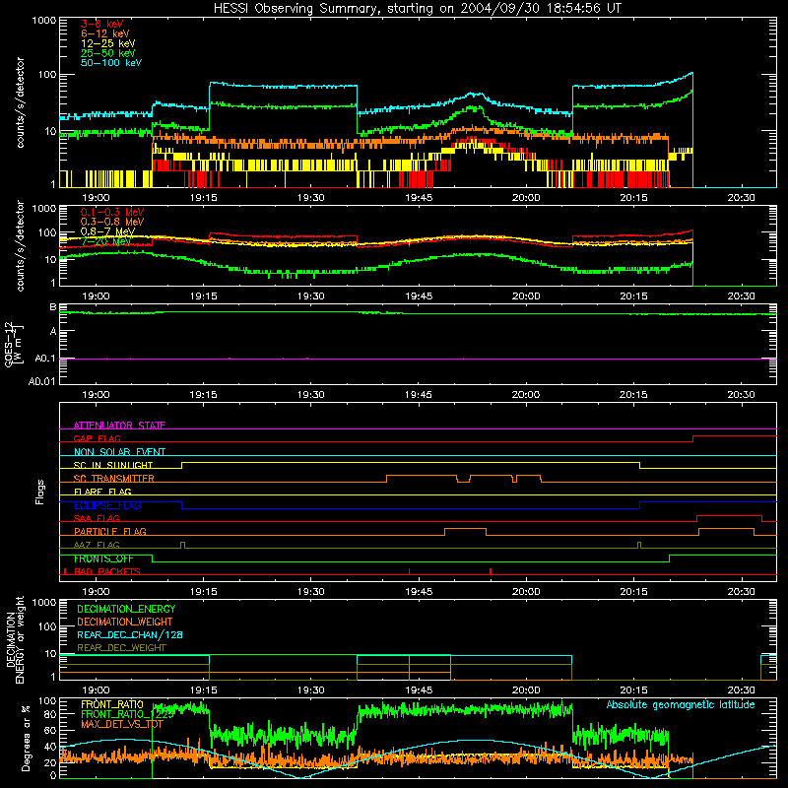
Task: Pick the SC_TRANSMITTER flag label
Action: pos(114,479)
